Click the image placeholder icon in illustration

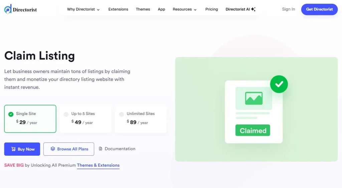[254, 98]
